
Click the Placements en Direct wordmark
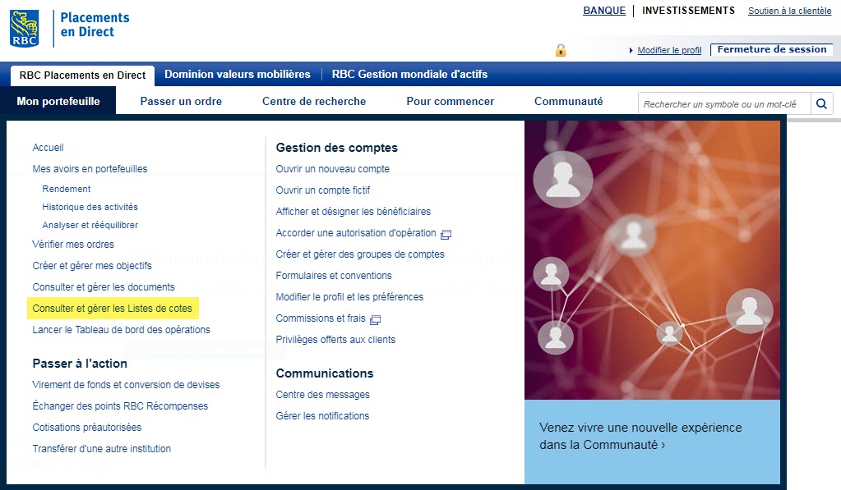(x=95, y=25)
